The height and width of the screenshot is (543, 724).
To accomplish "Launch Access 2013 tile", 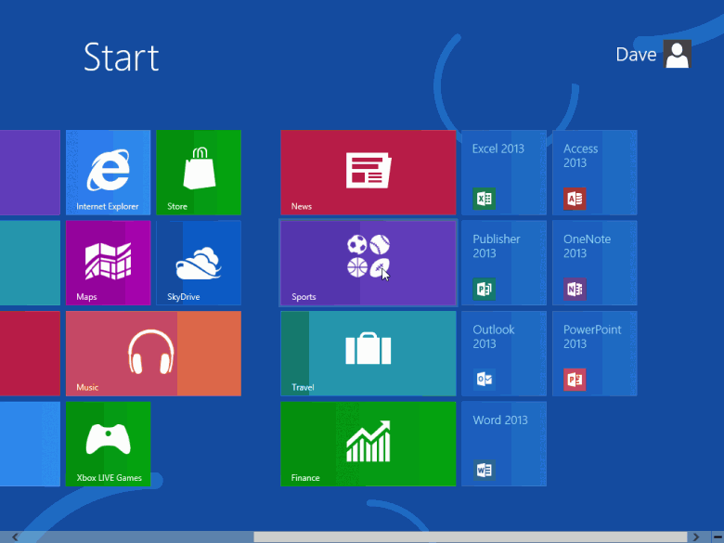I will click(594, 173).
